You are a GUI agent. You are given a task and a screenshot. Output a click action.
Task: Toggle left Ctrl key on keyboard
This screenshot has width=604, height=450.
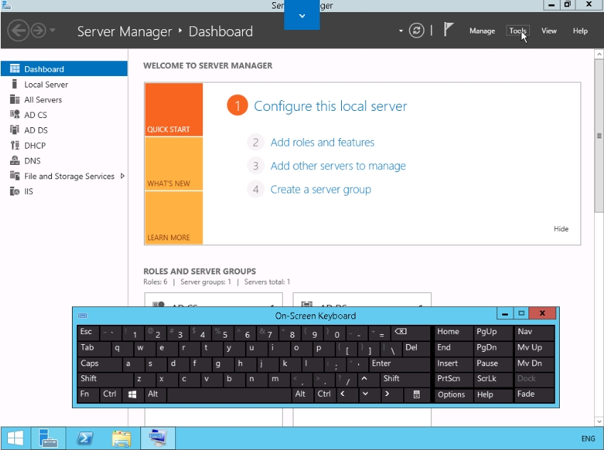click(x=110, y=395)
